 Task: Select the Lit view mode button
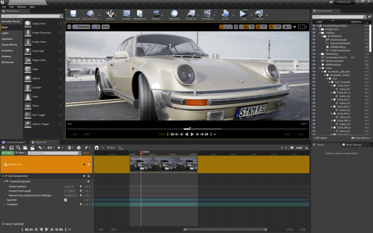point(96,27)
